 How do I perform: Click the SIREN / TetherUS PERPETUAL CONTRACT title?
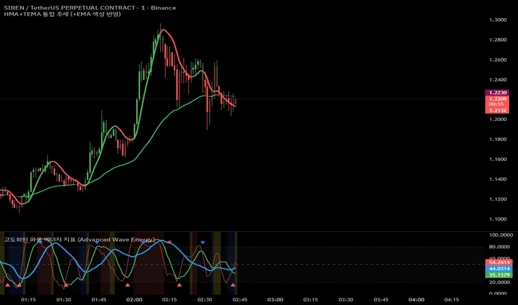pos(90,8)
